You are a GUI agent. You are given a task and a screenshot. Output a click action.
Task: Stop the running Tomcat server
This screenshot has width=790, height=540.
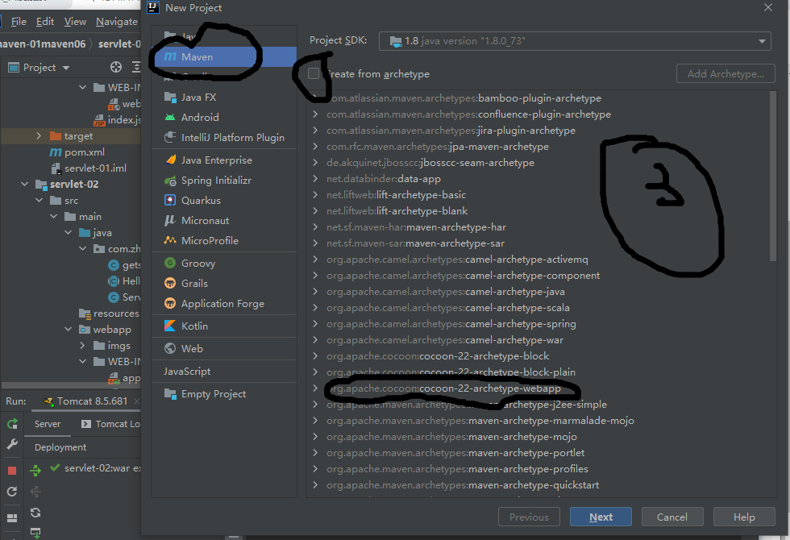[x=12, y=471]
